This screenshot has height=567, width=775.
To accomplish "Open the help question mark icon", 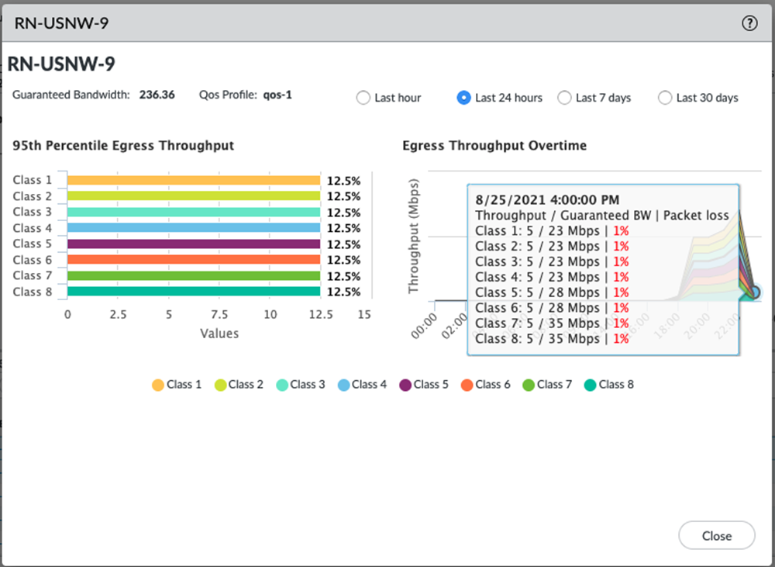I will point(749,23).
